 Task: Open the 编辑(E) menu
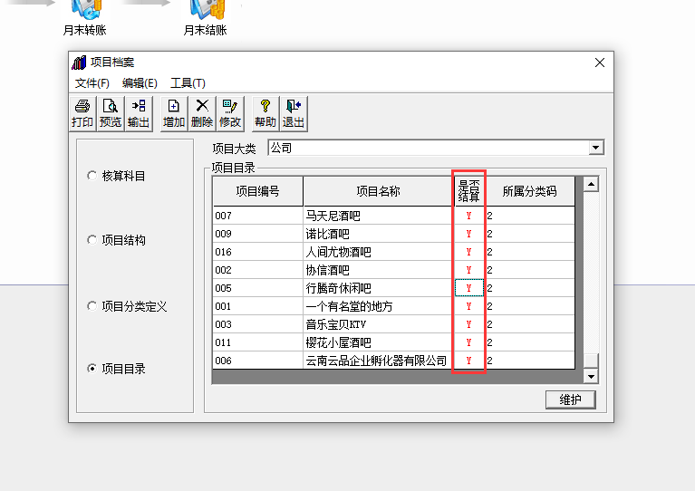click(140, 82)
